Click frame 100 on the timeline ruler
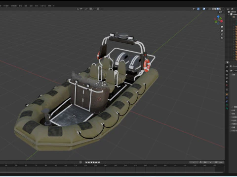Image resolution: width=237 pixels, height=177 pixels. [x=66, y=166]
